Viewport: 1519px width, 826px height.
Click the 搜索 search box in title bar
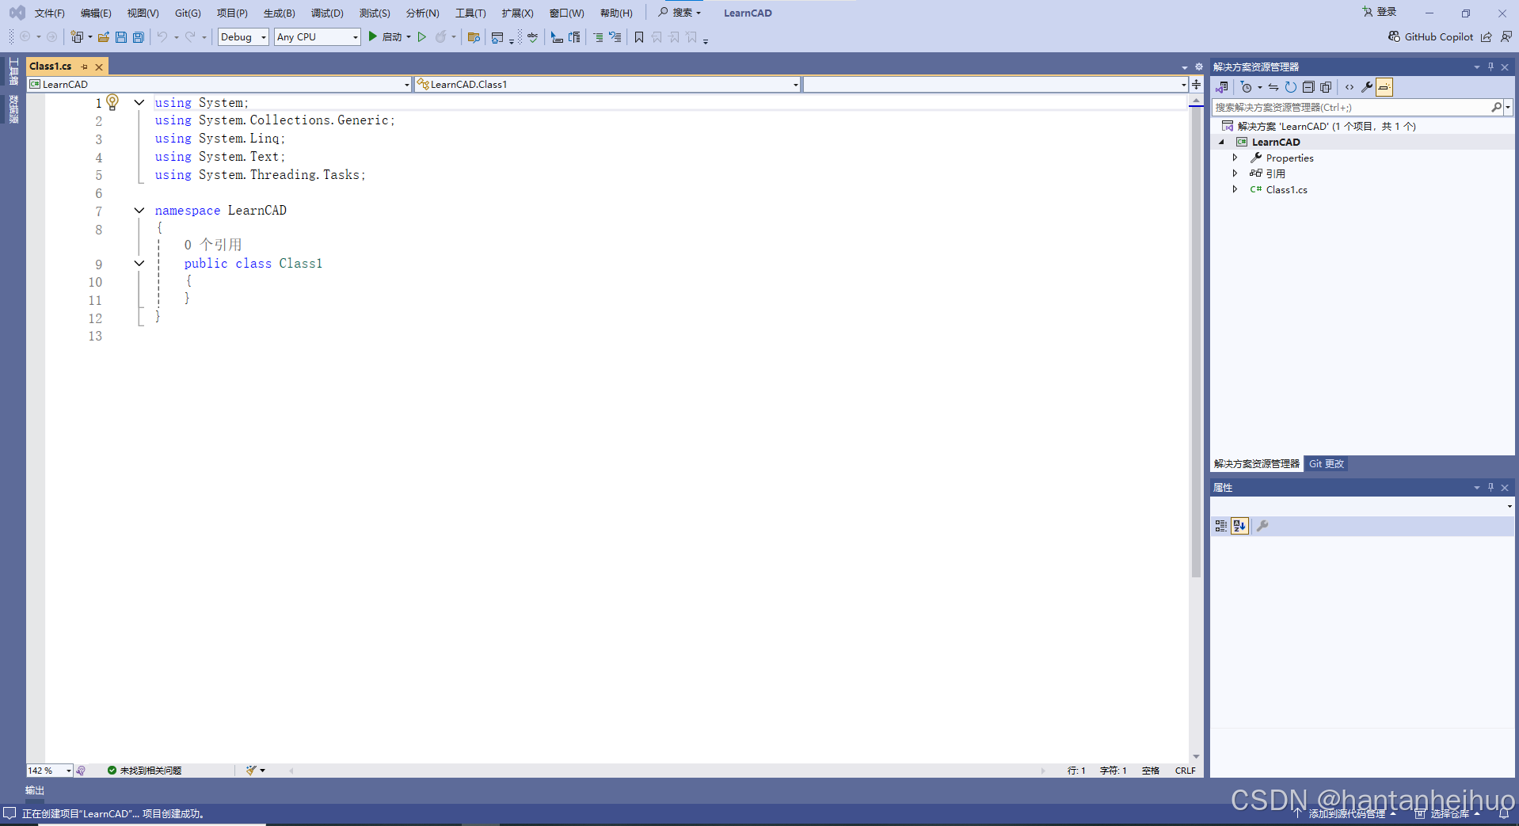point(680,13)
